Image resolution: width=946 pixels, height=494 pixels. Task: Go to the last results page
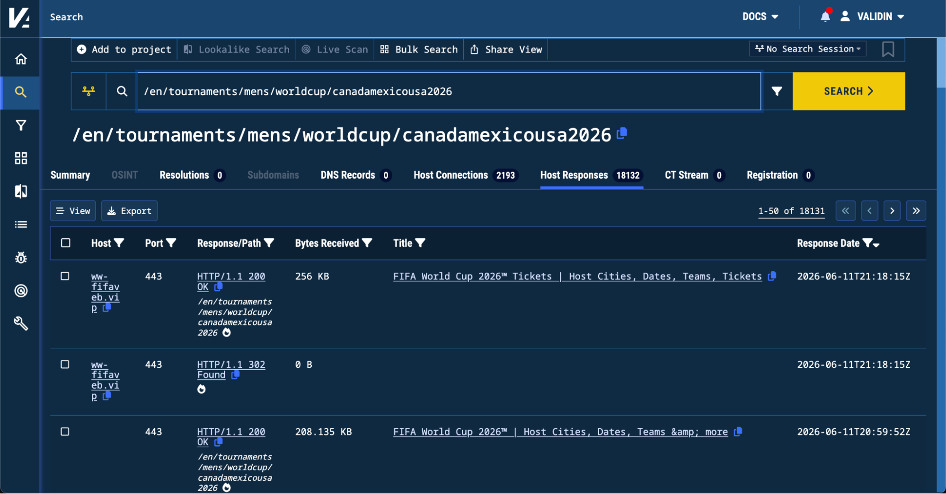tap(916, 211)
